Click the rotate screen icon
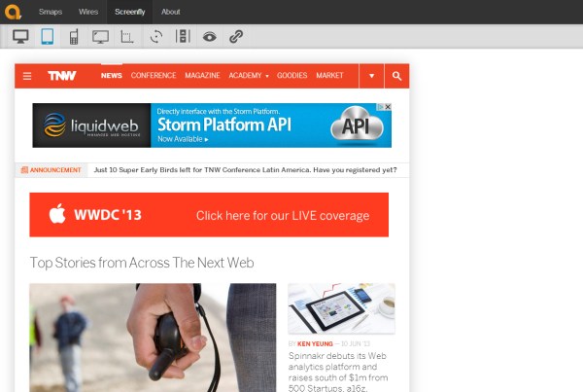This screenshot has width=583, height=392. click(x=156, y=37)
